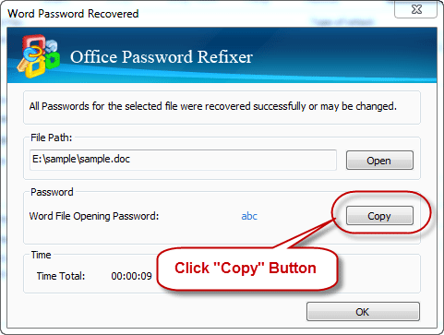Click the Time Total label
444x335 pixels.
pos(61,276)
